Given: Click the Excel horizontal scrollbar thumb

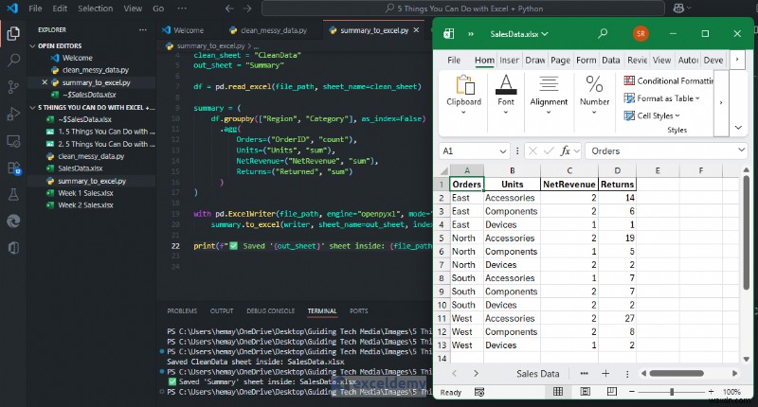Looking at the screenshot, I should [677, 373].
